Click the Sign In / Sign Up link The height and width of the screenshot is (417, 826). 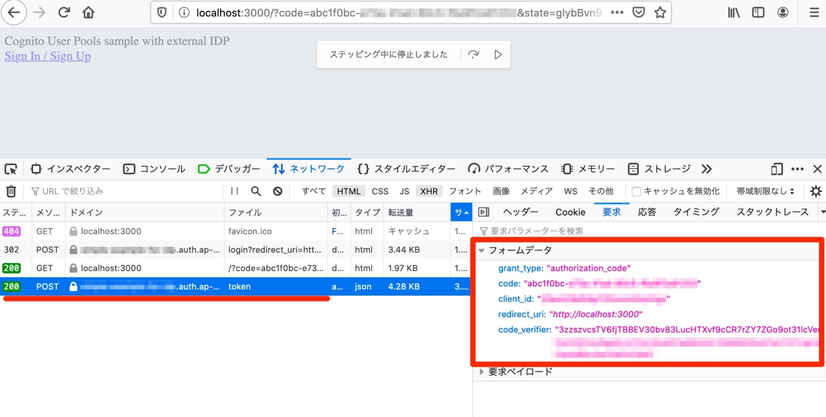click(x=47, y=56)
